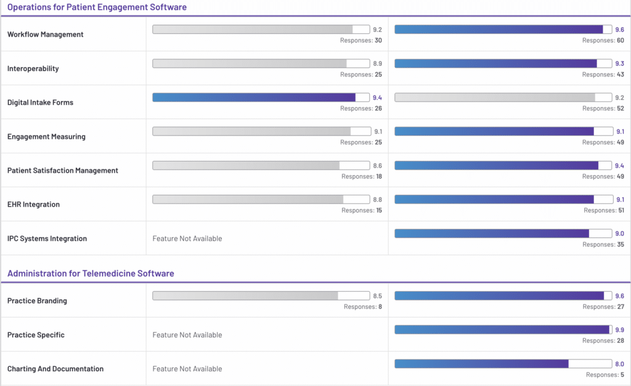Click the Engagement Measuring row label
Screen dimensions: 631x386
tap(46, 136)
